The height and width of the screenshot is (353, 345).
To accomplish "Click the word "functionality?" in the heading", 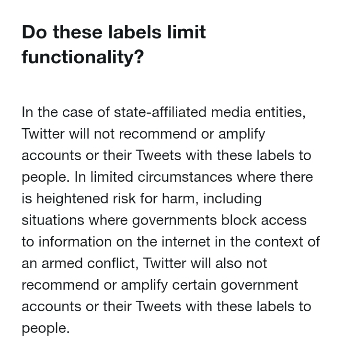I will point(82,57).
